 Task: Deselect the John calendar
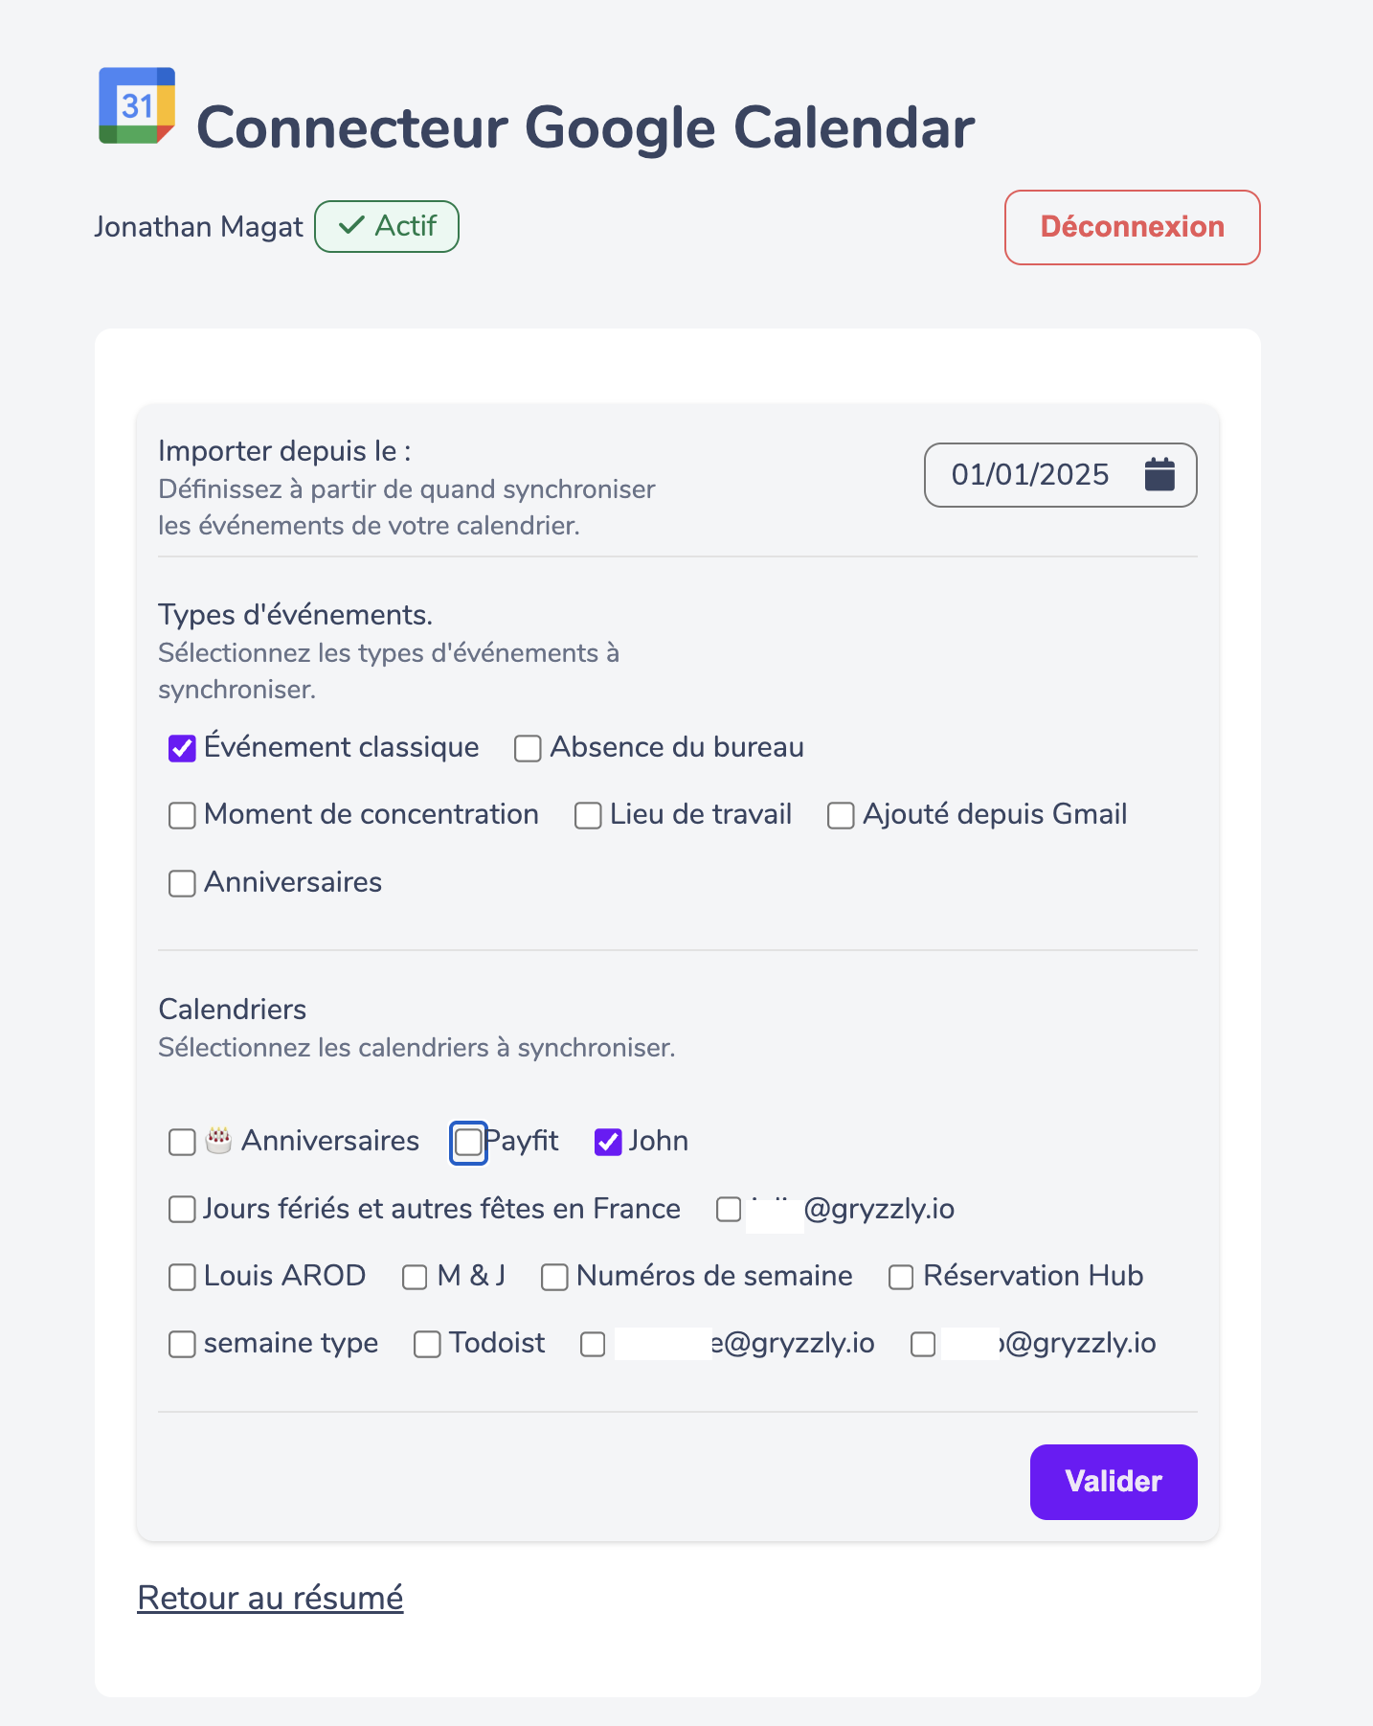point(608,1142)
